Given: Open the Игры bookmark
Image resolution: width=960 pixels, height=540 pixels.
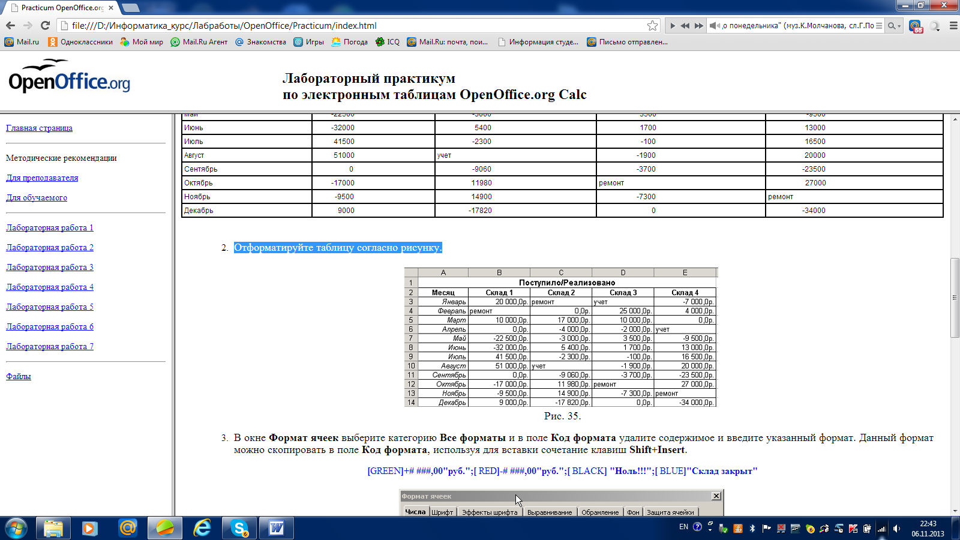Looking at the screenshot, I should click(308, 42).
